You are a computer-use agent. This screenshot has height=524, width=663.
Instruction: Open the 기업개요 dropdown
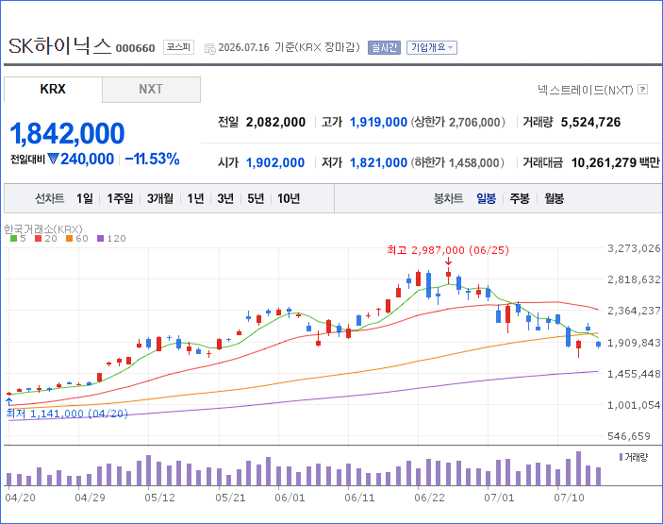pyautogui.click(x=432, y=47)
